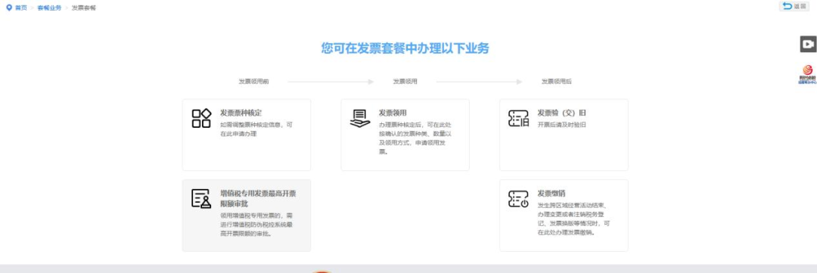Open the 发票领用 card title
Viewport: 817px width, 273px height.
click(x=393, y=113)
